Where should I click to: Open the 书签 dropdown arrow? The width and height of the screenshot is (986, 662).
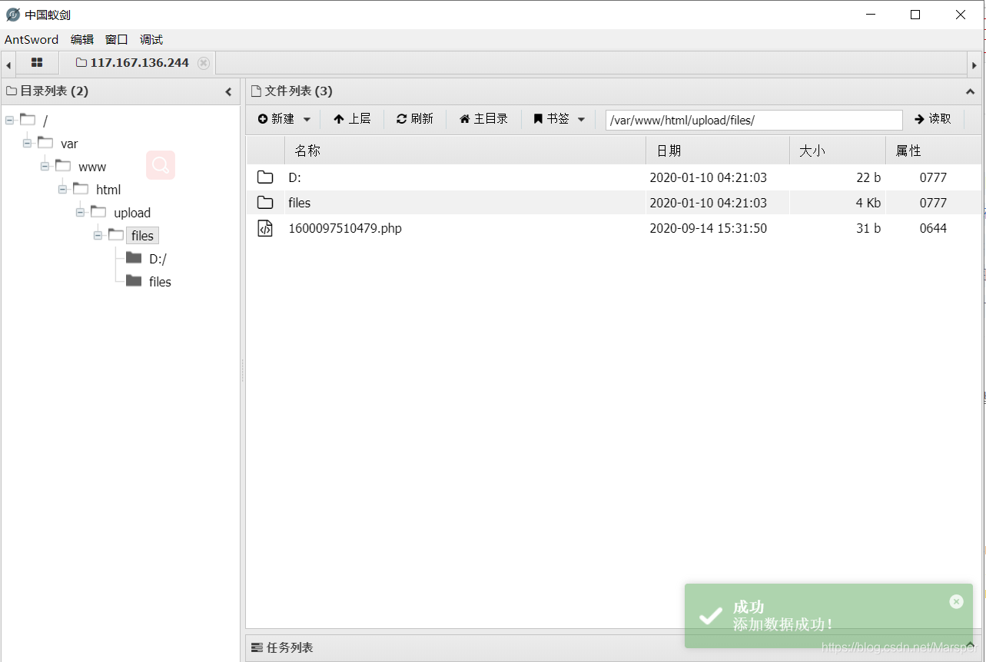581,120
